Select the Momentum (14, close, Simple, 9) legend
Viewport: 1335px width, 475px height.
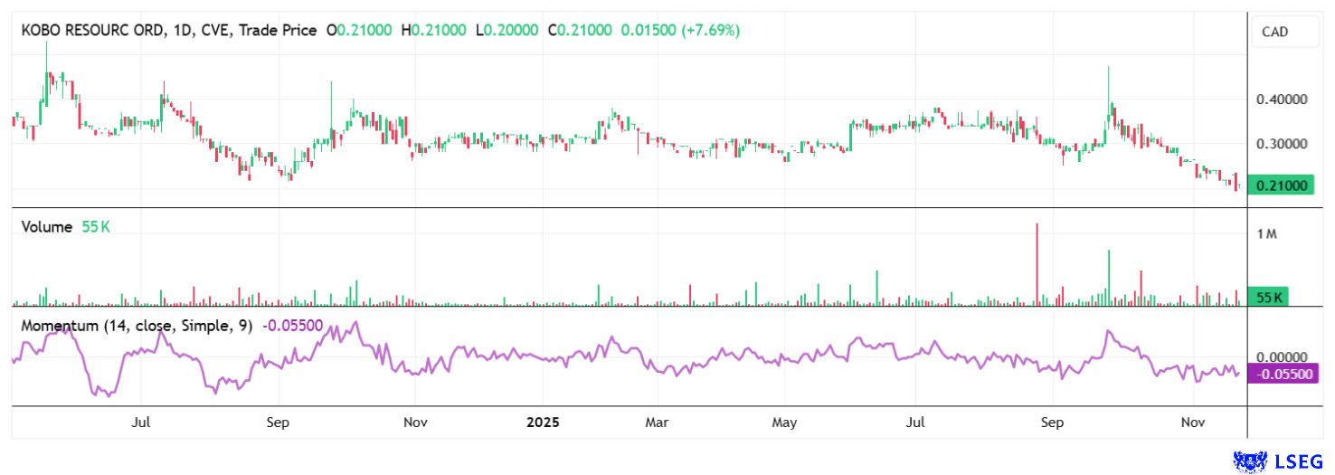[x=137, y=326]
